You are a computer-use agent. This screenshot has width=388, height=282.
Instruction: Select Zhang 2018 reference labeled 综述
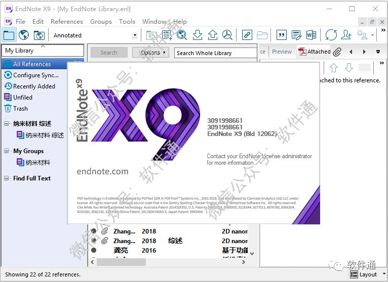pos(169,241)
